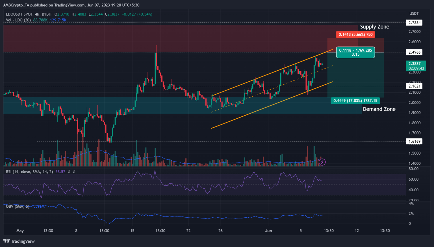Select the Supply Zone text label
Screen dimensions: 434x247
point(374,27)
